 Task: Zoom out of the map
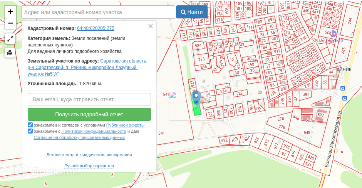click(10, 23)
